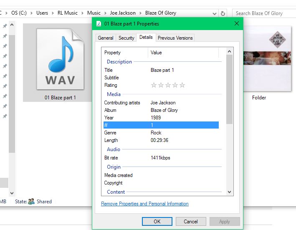
Task: Set rating to the second star
Action: (161, 85)
